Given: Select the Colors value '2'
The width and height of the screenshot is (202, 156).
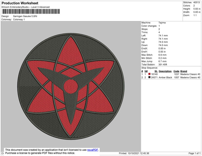Looking at the screenshot, I should (x=194, y=6).
